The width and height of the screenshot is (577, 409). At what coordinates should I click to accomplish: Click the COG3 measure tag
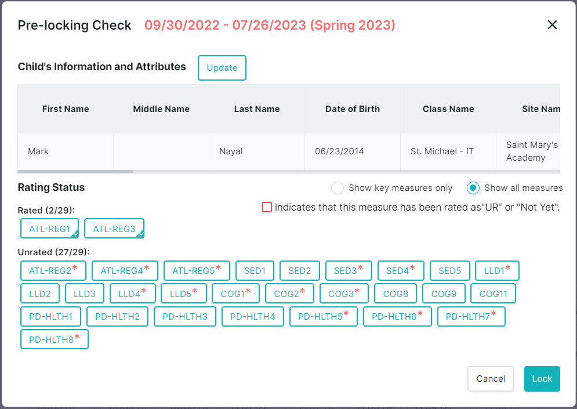(x=344, y=294)
